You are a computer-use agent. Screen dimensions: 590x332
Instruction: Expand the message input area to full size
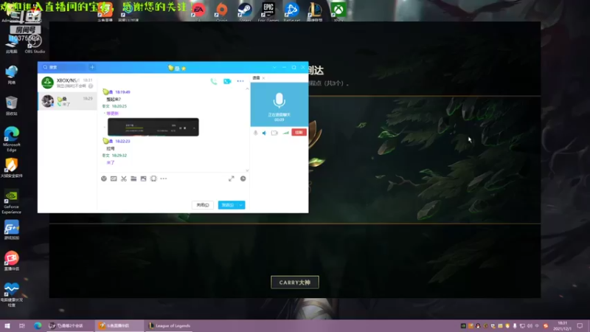click(x=232, y=179)
